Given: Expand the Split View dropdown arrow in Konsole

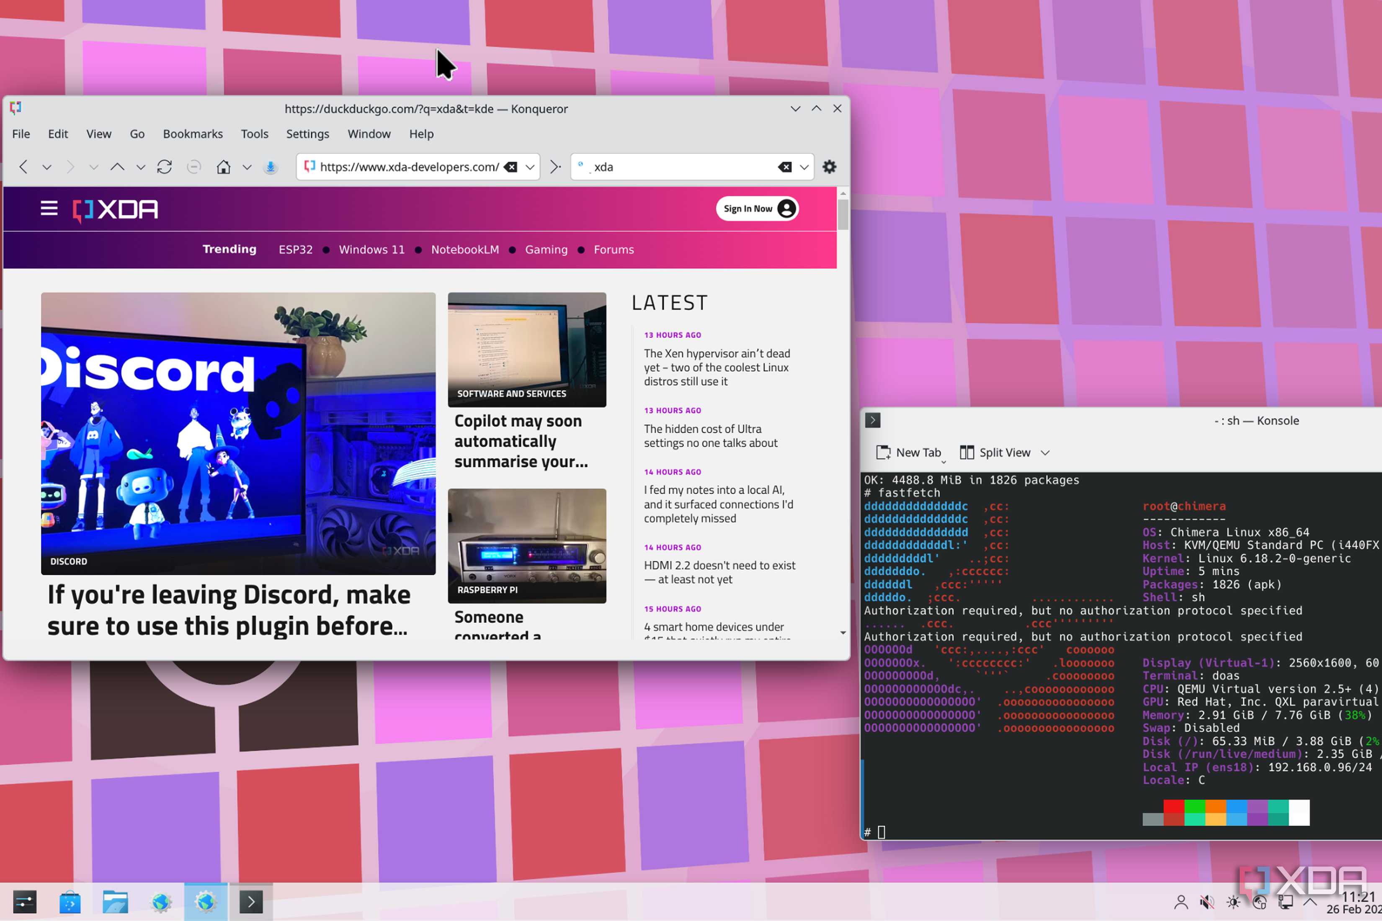Looking at the screenshot, I should point(1045,453).
